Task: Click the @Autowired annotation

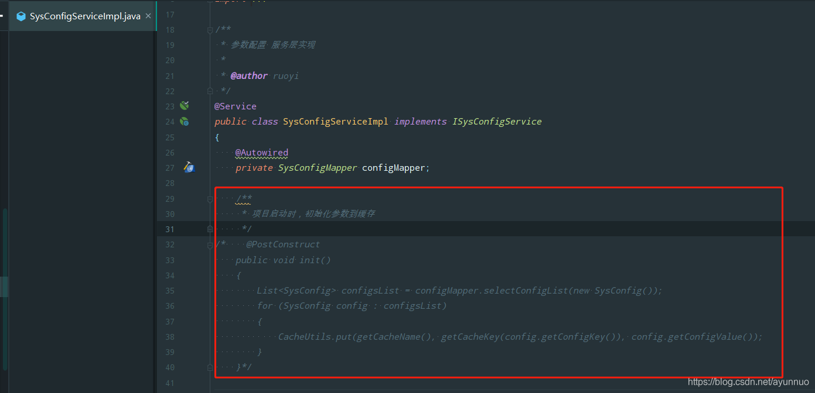Action: pos(262,153)
